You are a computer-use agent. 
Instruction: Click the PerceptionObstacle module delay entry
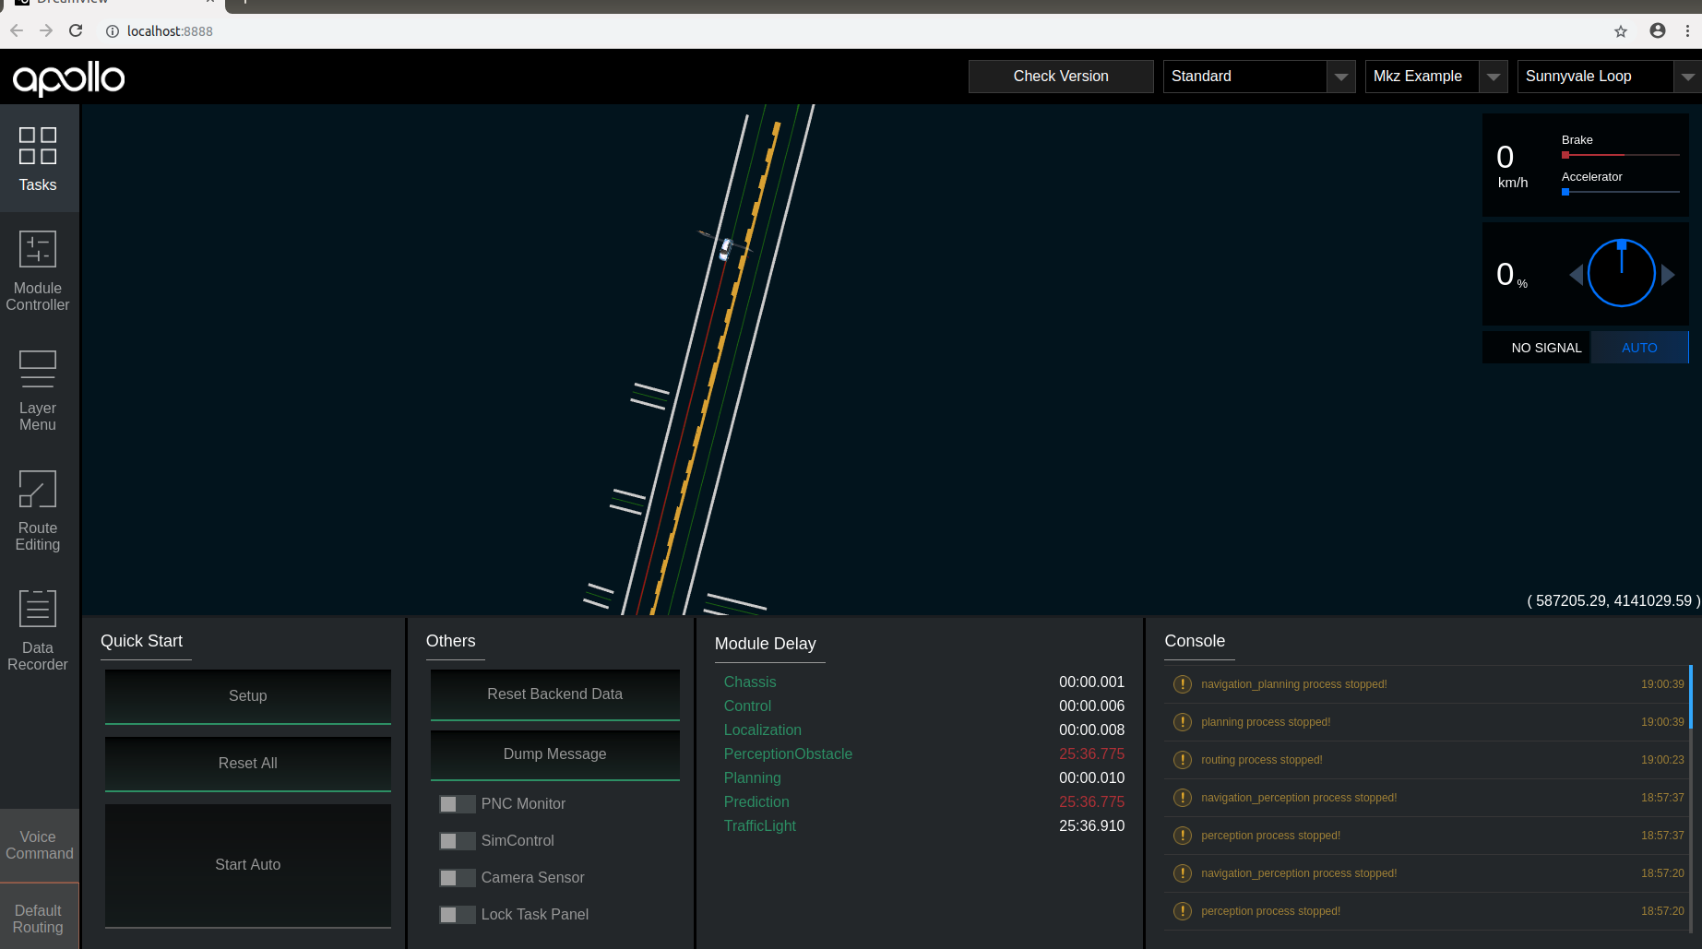tap(924, 754)
